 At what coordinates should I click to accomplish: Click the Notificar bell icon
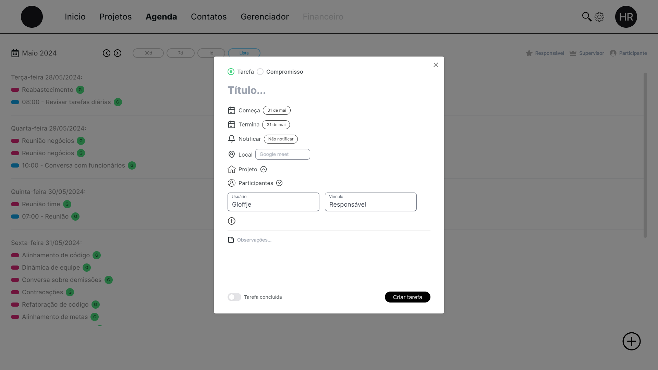(232, 139)
